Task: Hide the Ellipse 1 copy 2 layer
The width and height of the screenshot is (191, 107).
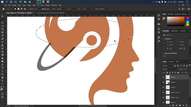Action: pyautogui.click(x=163, y=92)
